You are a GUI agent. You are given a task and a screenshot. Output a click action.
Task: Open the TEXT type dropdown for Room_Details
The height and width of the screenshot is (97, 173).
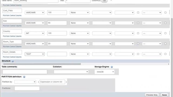tap(35, 54)
